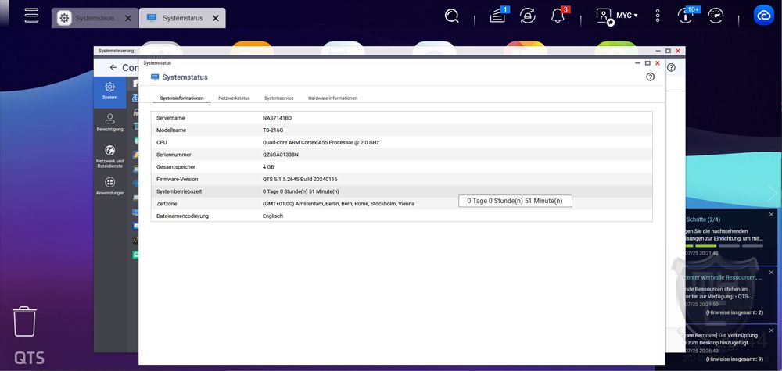Click firmware version QTS 5.1.5.2645
The image size is (782, 371).
[300, 180]
